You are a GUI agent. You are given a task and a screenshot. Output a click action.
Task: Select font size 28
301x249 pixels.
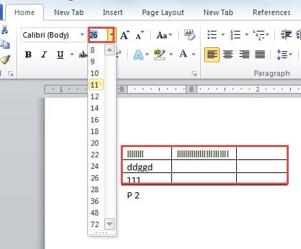click(x=96, y=189)
